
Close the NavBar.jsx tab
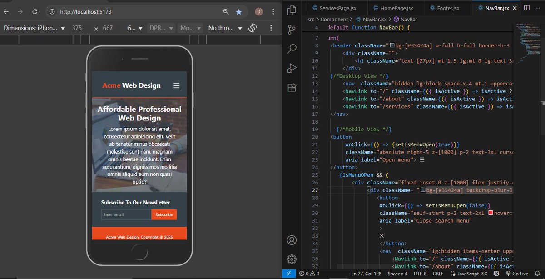coord(514,8)
